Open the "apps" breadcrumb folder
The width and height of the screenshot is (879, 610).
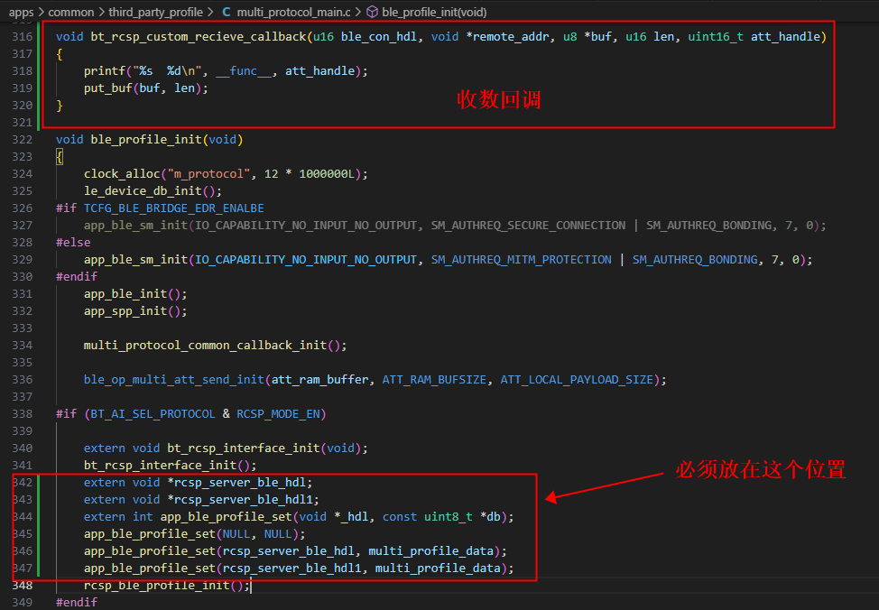pos(22,12)
